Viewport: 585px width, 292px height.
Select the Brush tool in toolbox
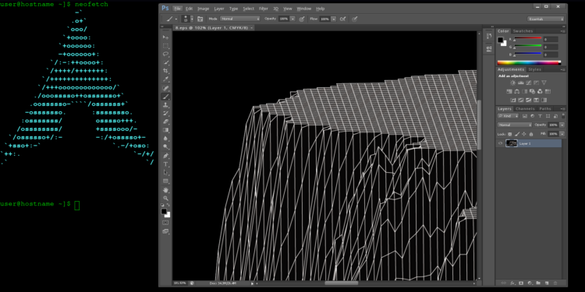(165, 97)
